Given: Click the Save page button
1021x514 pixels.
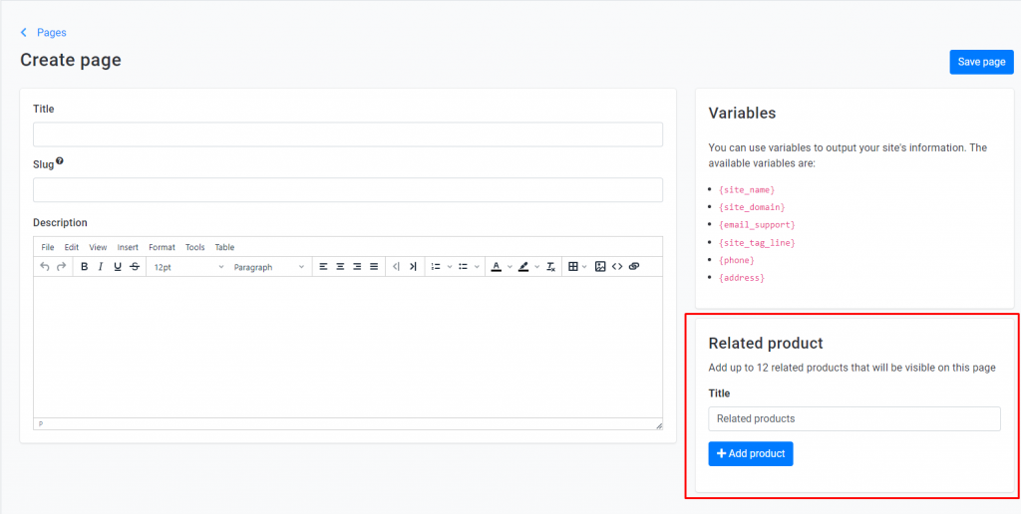Looking at the screenshot, I should pyautogui.click(x=981, y=62).
